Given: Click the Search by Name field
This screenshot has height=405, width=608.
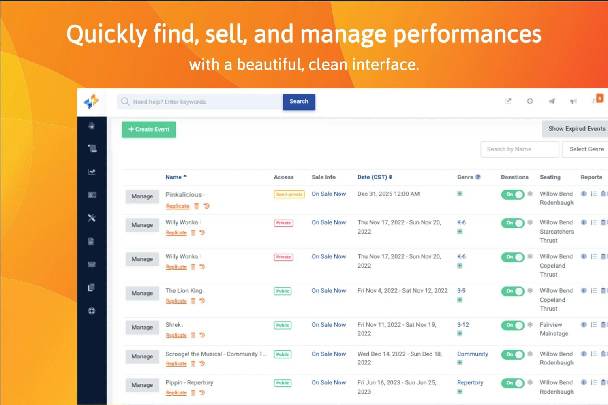Looking at the screenshot, I should [x=520, y=149].
